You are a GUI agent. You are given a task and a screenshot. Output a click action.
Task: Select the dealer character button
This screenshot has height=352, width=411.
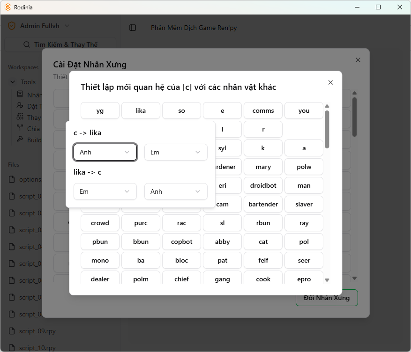(x=100, y=278)
